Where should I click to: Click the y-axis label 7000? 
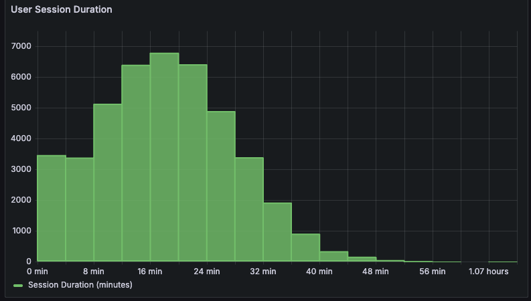point(21,46)
